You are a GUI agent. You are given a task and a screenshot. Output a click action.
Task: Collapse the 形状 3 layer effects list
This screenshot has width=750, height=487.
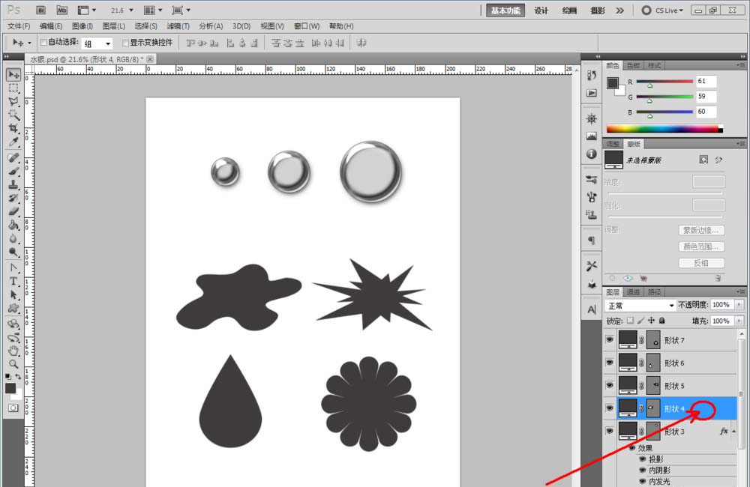pyautogui.click(x=734, y=431)
